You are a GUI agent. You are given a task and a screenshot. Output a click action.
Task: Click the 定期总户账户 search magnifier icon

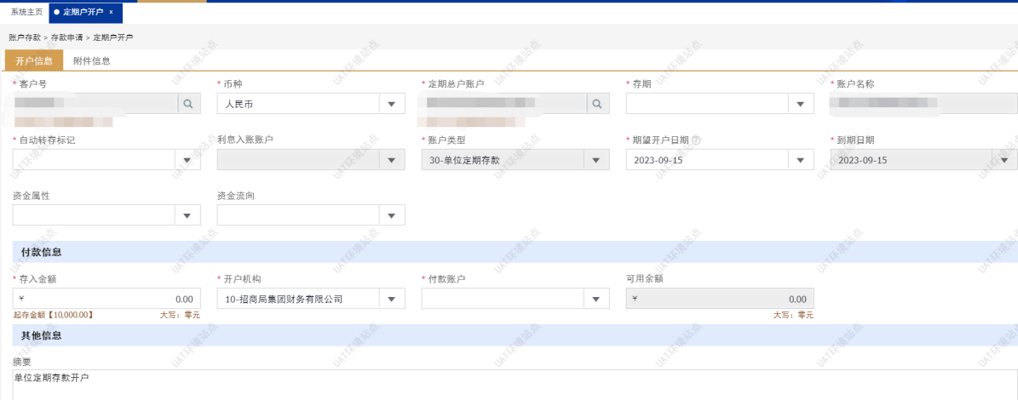click(597, 104)
